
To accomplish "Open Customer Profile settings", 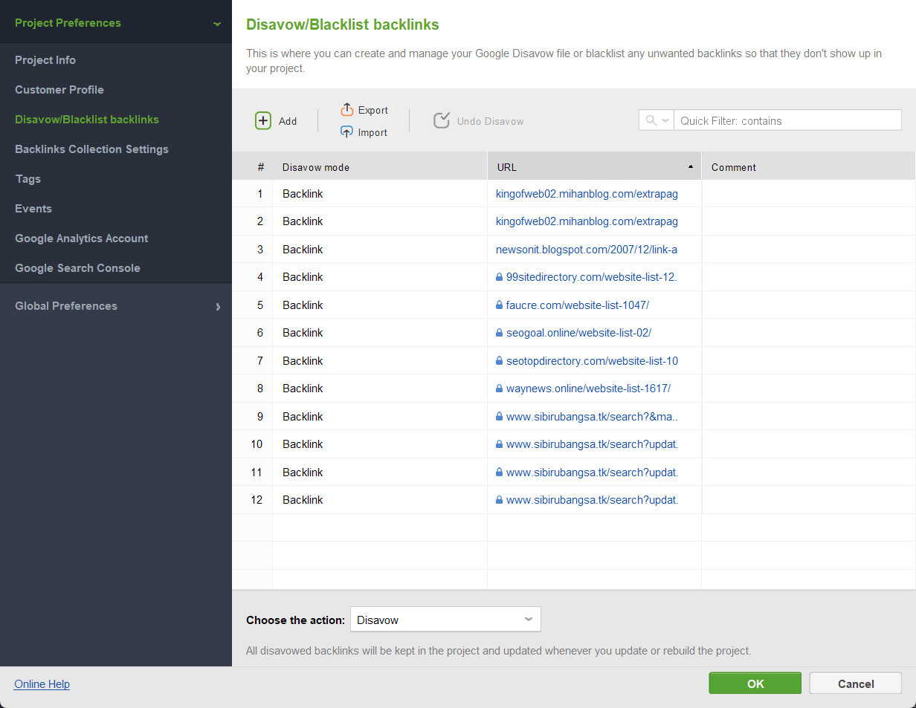I will point(59,90).
